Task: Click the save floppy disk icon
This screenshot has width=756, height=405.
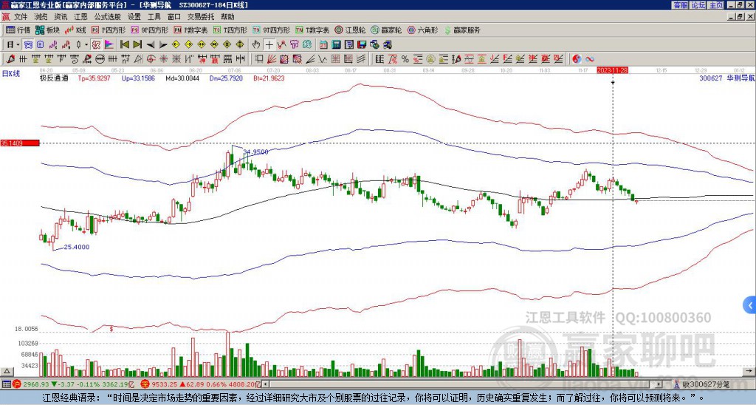Action: pyautogui.click(x=362, y=44)
